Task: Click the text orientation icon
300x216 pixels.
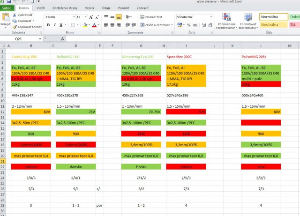Action: click(127, 17)
